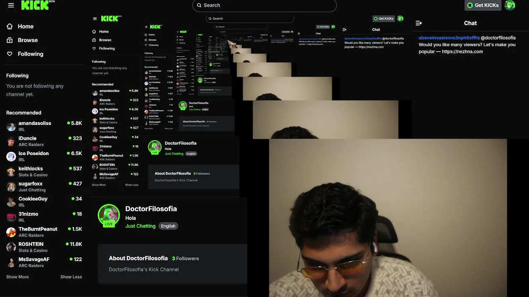The width and height of the screenshot is (529, 297).
Task: Click the CookieeGuy channel name
Action: [33, 199]
